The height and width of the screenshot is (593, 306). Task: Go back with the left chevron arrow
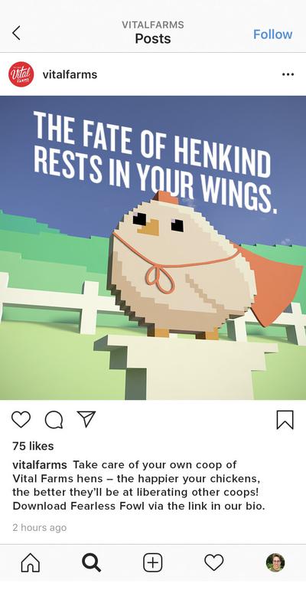pyautogui.click(x=16, y=33)
